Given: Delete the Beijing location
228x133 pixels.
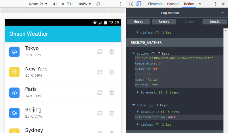Looking at the screenshot, I should [112, 113].
